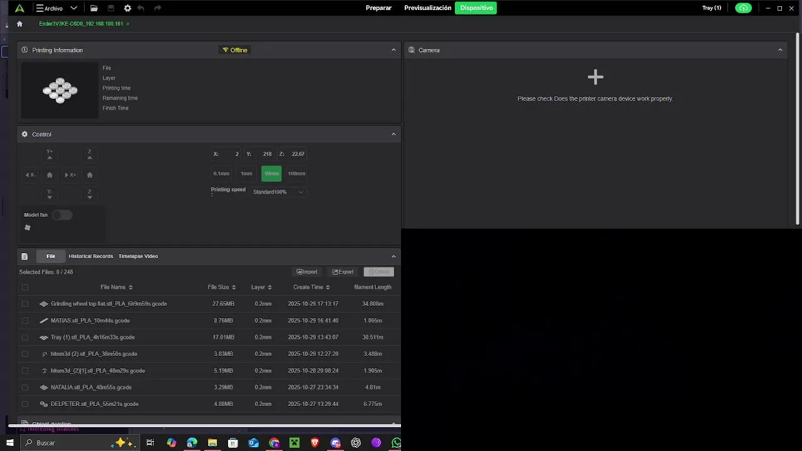Screen dimensions: 802x451
Task: Open Task View in the taskbar
Action: pyautogui.click(x=150, y=443)
